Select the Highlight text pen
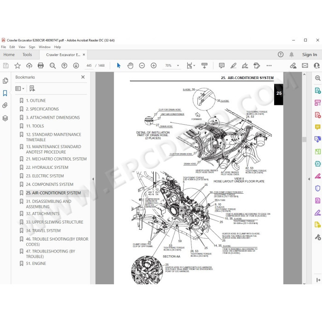The height and width of the screenshot is (322, 322). click(233, 65)
